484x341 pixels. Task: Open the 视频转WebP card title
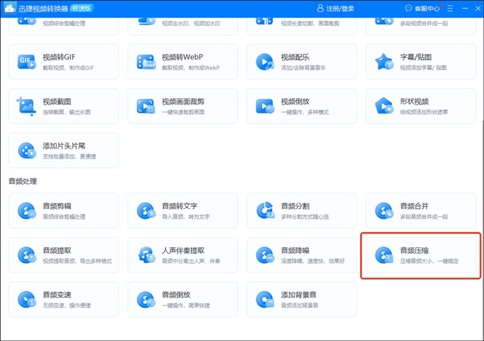point(183,57)
